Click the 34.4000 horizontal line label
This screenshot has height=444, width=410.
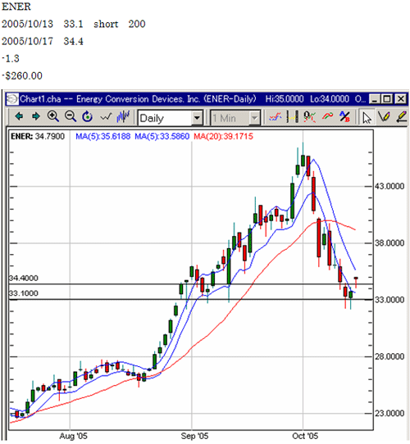pos(24,278)
